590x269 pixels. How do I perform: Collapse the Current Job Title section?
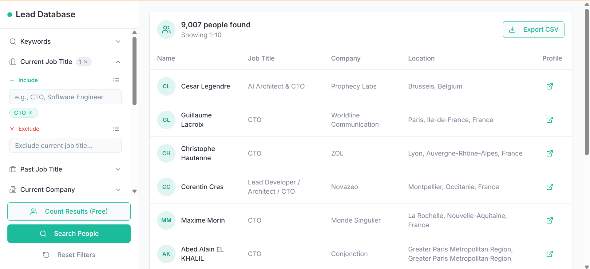(118, 62)
